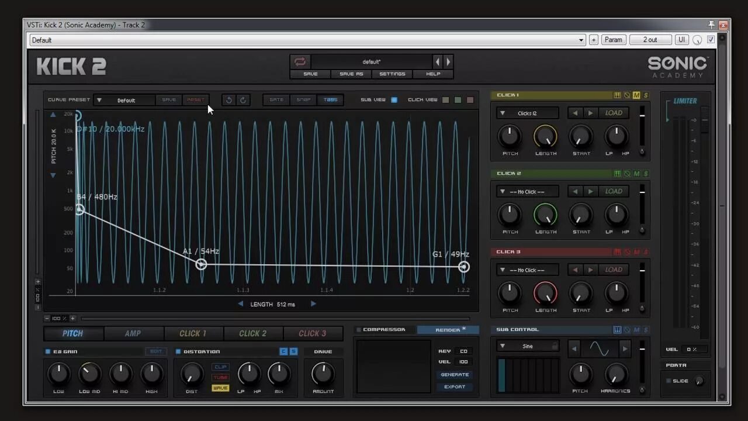Open Sub Control Sine waveform dropdown
The width and height of the screenshot is (748, 421).
(x=527, y=346)
